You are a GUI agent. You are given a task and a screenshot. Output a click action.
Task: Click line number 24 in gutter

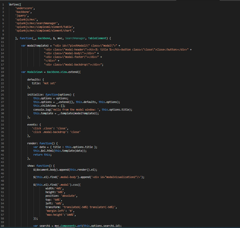click(x=2, y=91)
